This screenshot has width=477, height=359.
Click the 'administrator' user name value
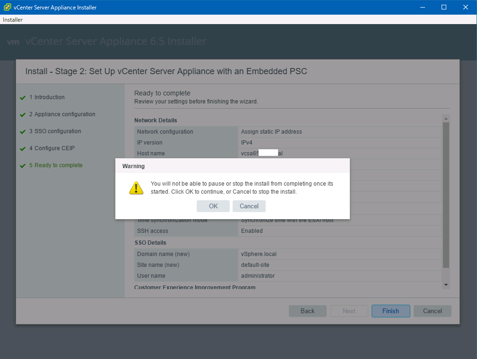[x=258, y=276]
